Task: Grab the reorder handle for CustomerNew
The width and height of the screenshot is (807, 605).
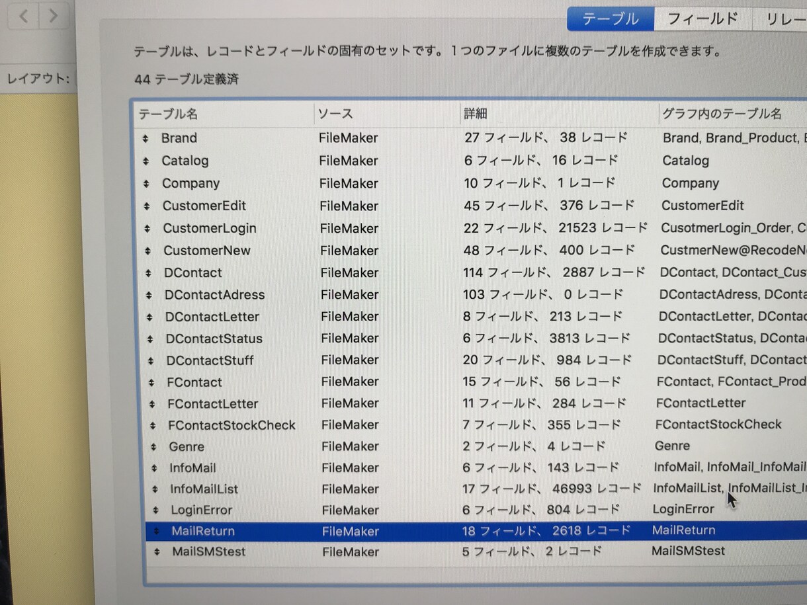Action: point(148,251)
